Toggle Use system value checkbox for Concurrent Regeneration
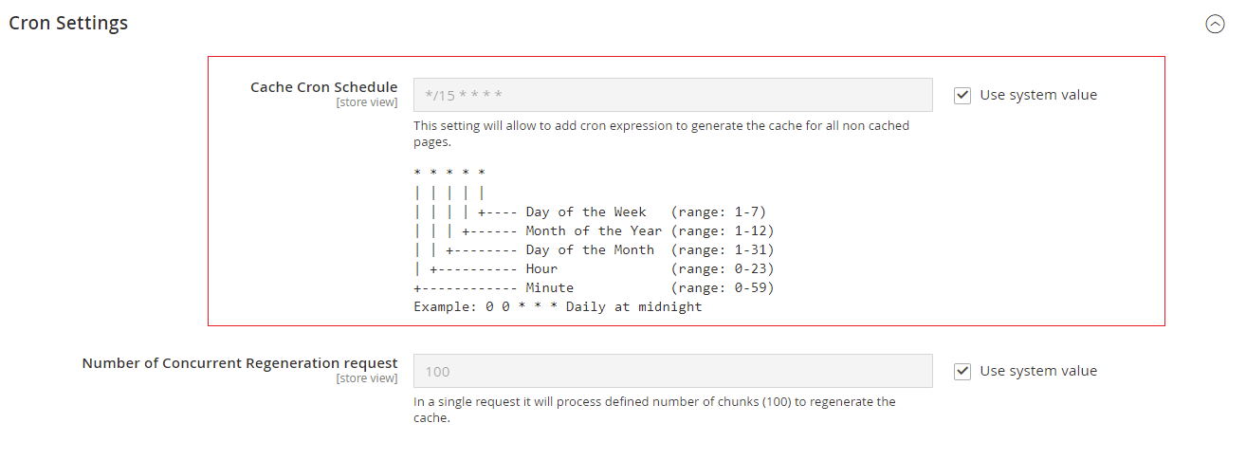The width and height of the screenshot is (1246, 460). 962,371
